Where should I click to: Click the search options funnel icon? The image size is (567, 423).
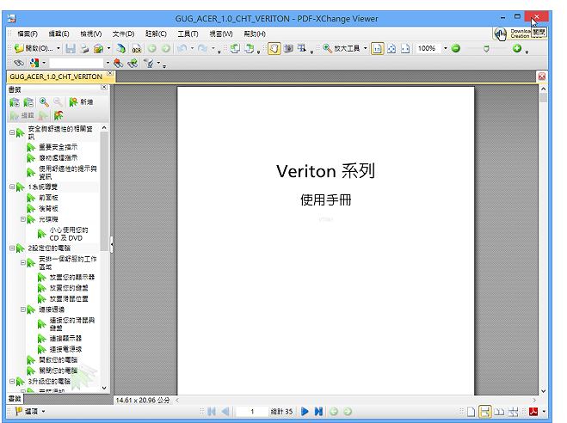[x=148, y=64]
